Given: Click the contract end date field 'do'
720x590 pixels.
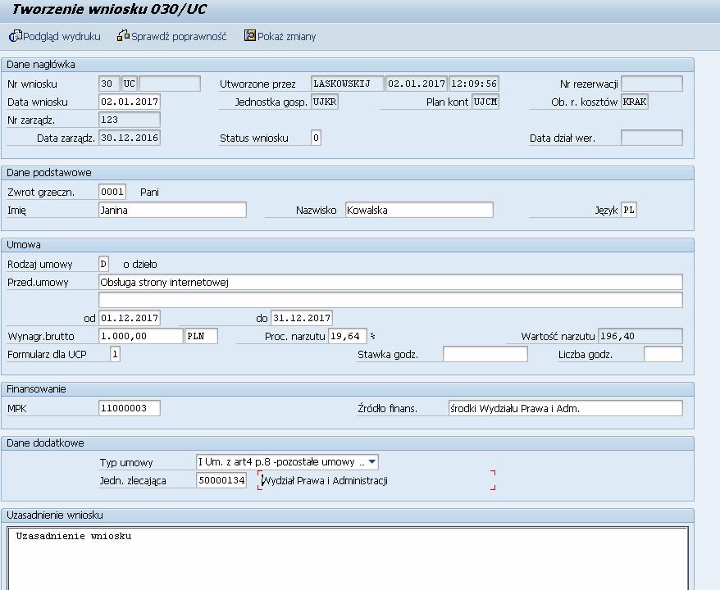Looking at the screenshot, I should coord(302,318).
